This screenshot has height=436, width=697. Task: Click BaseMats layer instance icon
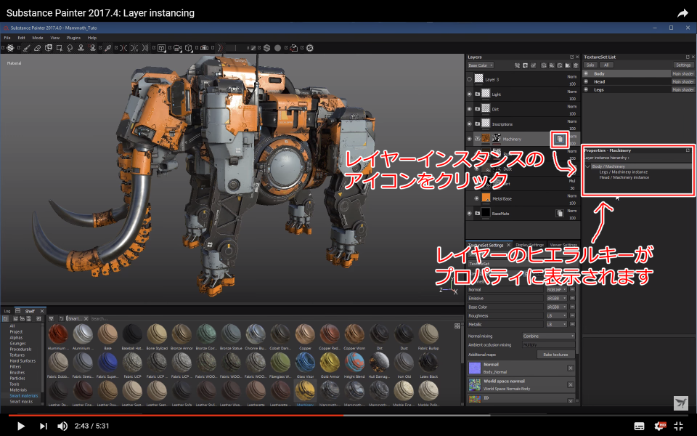tap(560, 214)
